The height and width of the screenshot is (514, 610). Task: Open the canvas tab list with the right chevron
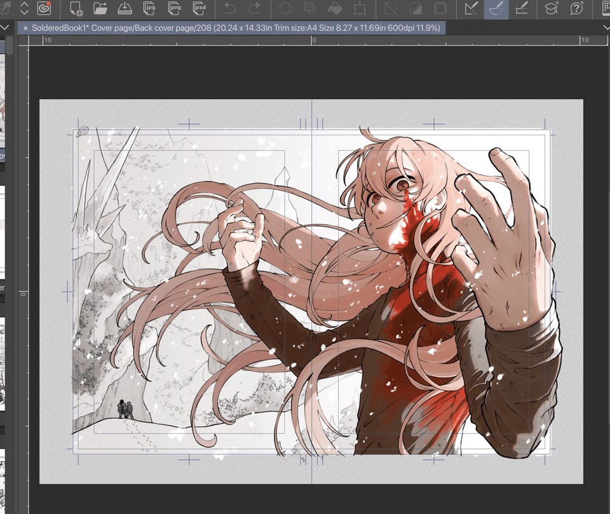point(606,27)
